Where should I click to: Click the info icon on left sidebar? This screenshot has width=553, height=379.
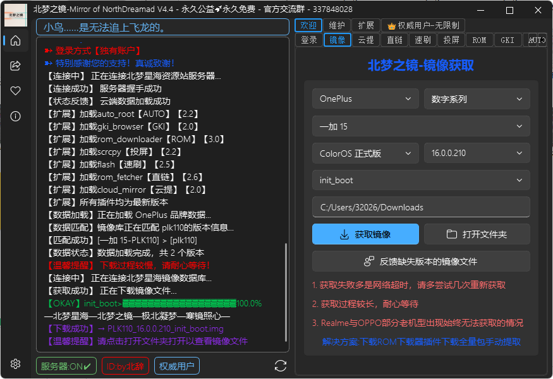(15, 115)
